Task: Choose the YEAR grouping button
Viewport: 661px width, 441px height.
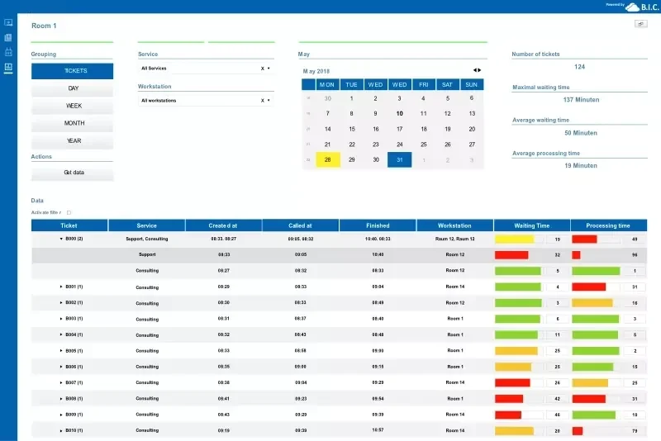Action: (73, 141)
